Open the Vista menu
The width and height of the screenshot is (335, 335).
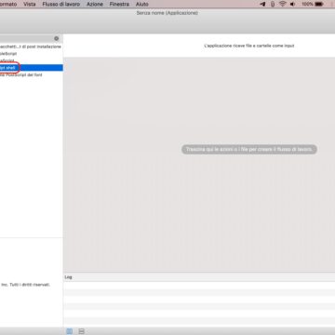30,4
